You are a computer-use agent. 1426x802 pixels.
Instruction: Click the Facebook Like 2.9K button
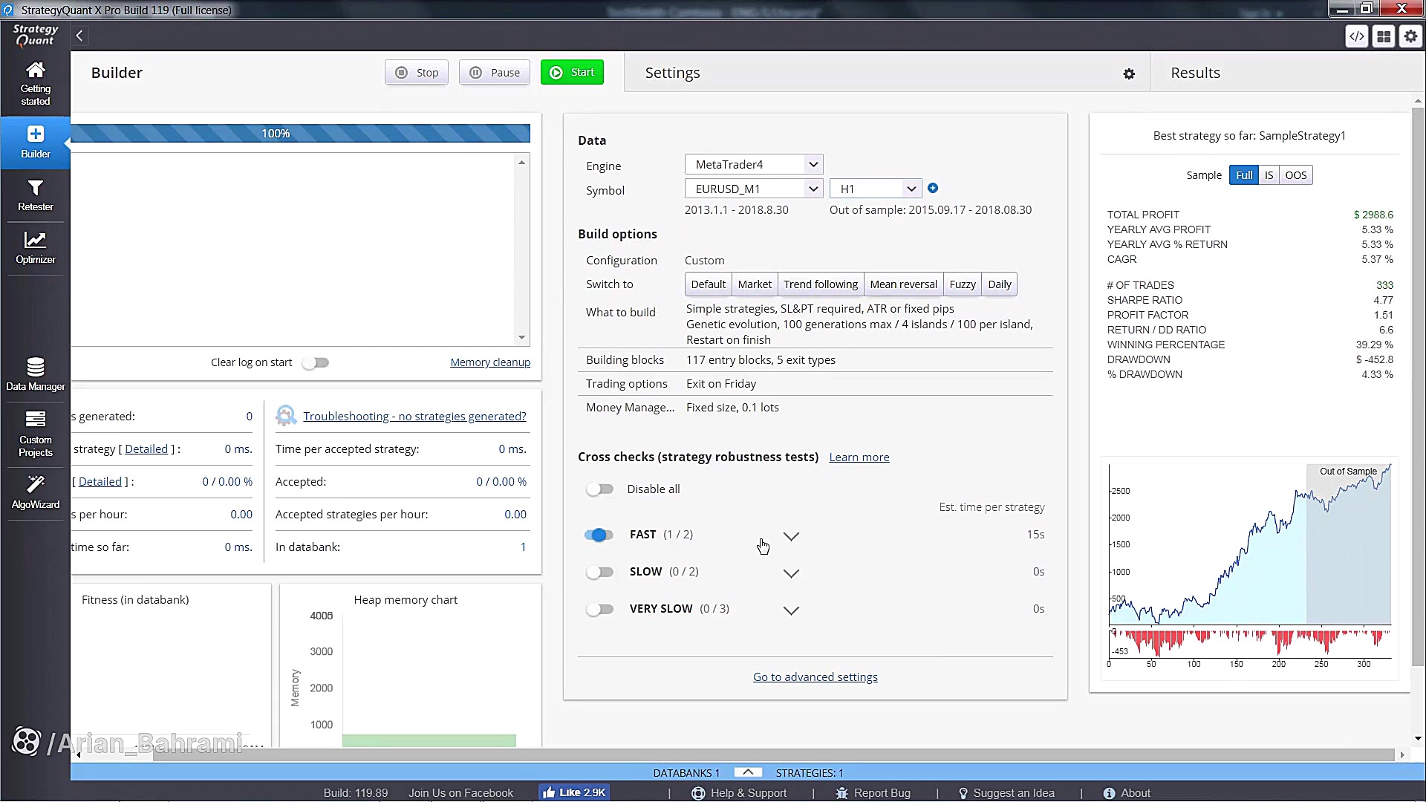point(574,792)
